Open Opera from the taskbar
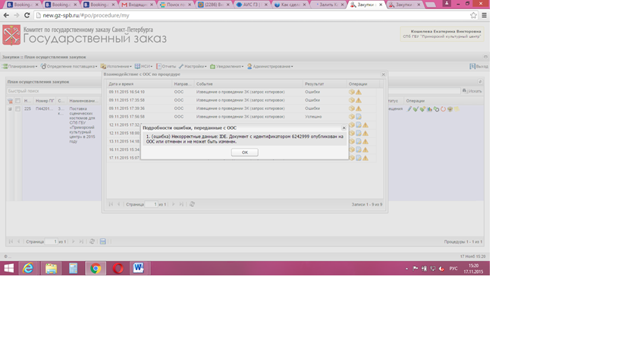621x349 pixels. (x=118, y=268)
